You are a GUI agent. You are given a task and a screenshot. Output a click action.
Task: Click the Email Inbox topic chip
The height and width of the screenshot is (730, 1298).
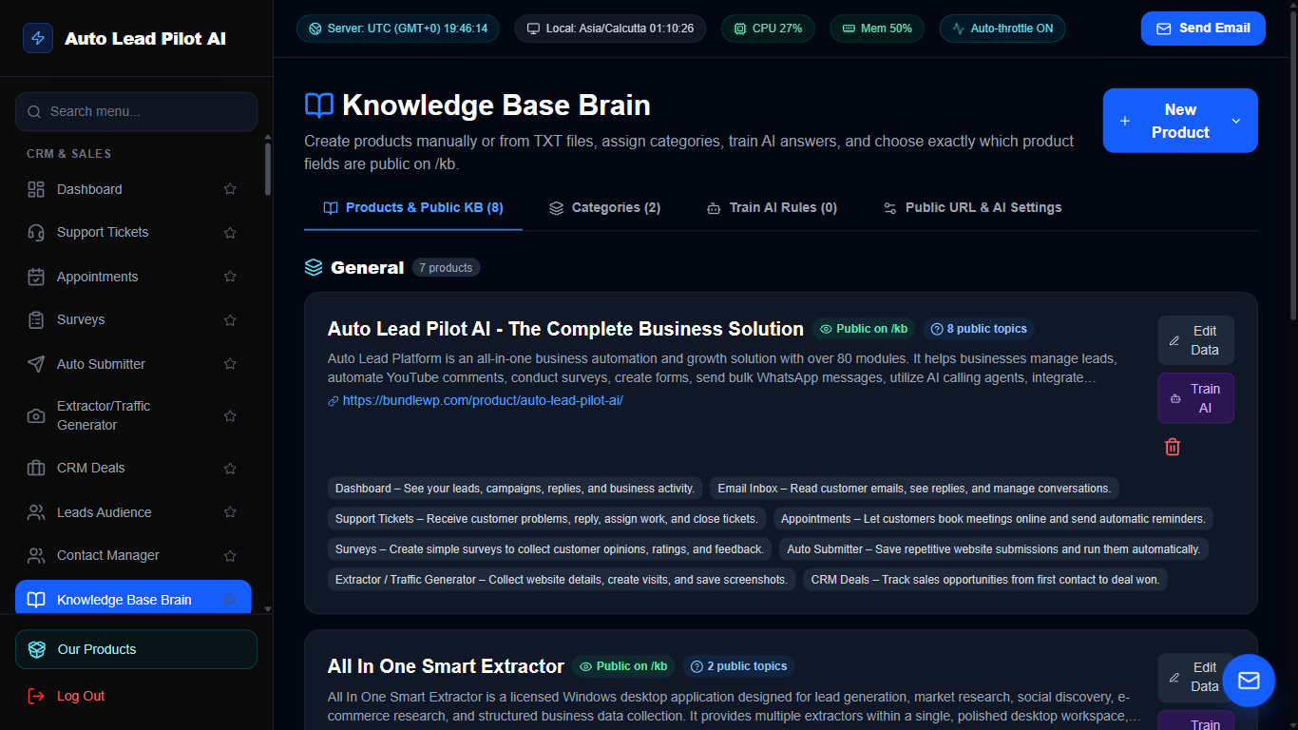click(914, 489)
